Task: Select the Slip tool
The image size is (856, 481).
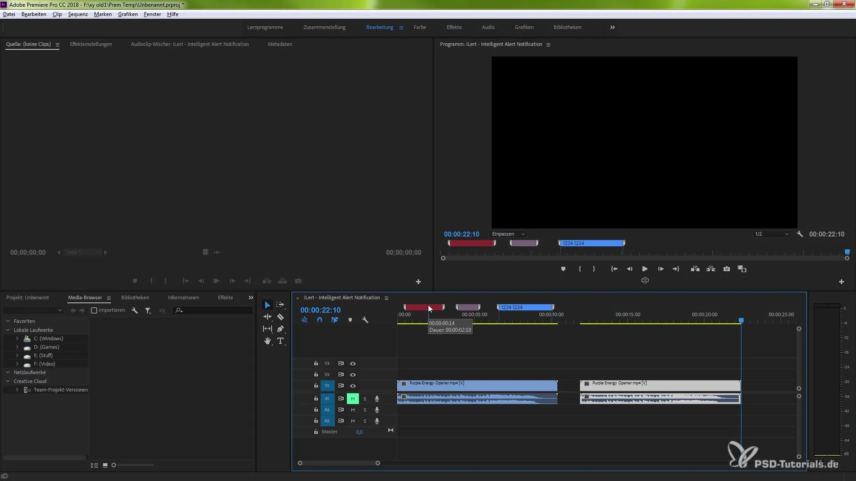Action: click(267, 329)
